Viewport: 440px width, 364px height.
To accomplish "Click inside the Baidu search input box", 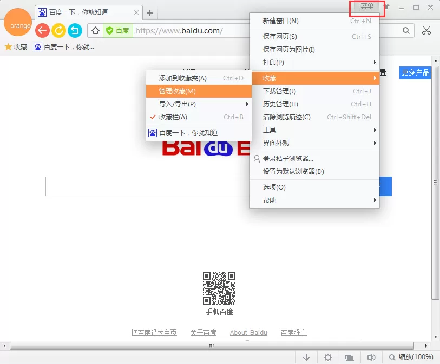I will click(148, 186).
